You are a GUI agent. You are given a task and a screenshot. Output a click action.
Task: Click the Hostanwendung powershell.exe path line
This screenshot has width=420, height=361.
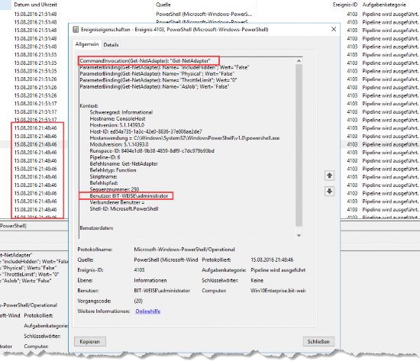click(x=185, y=138)
